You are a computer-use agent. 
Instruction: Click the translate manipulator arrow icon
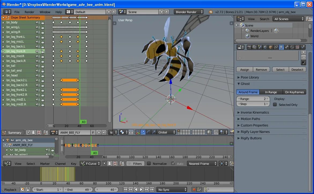(x=143, y=132)
